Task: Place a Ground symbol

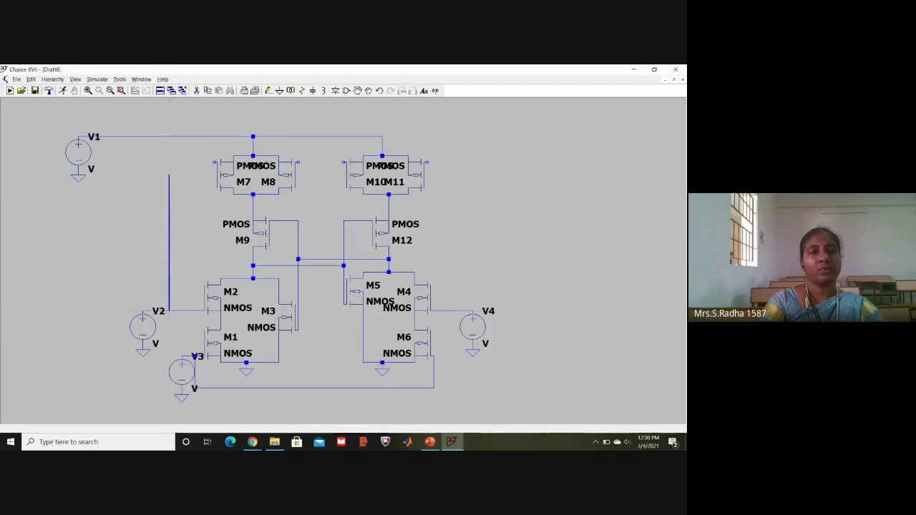Action: [279, 91]
